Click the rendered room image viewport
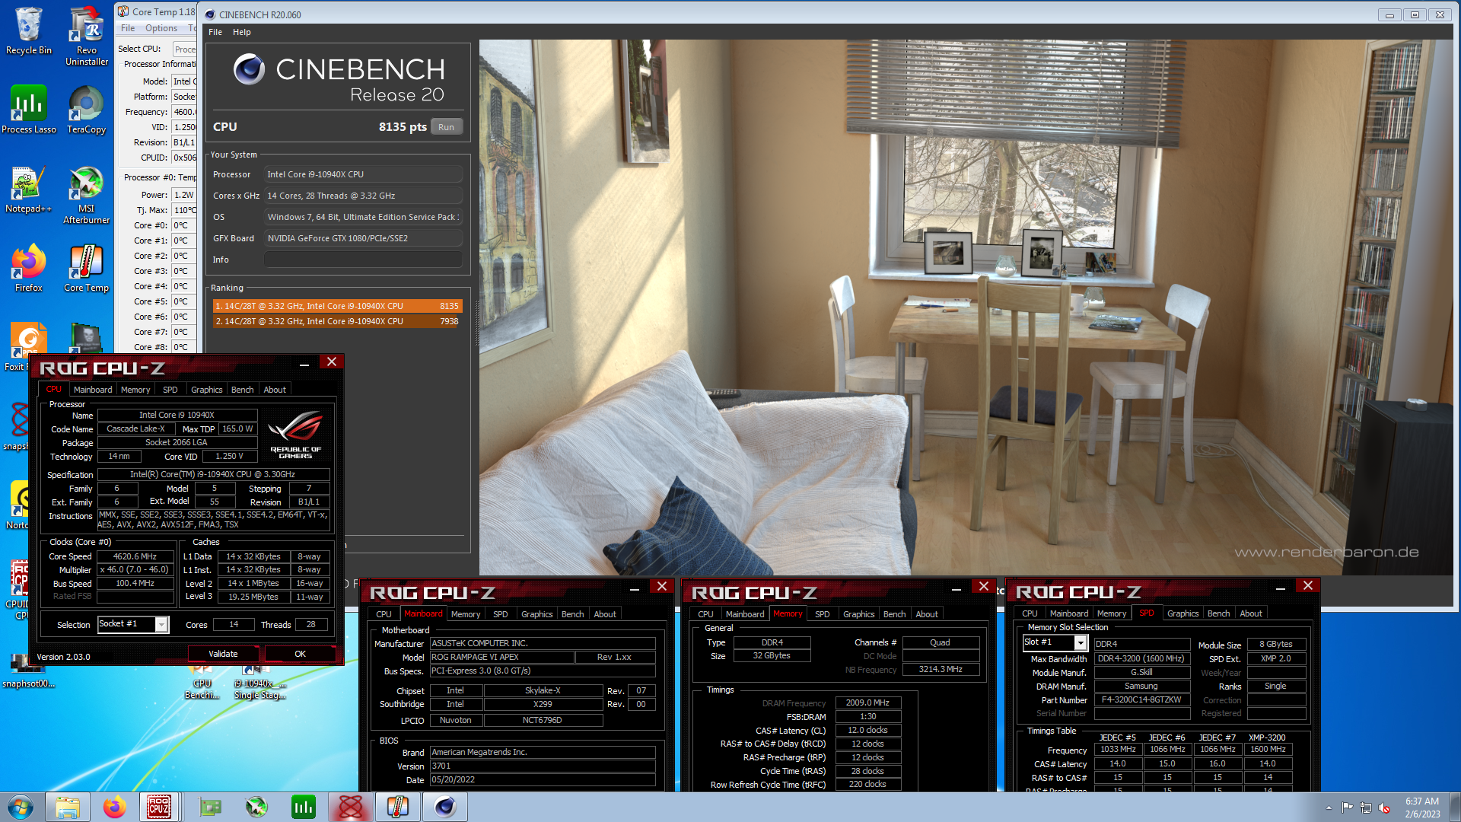 [966, 307]
